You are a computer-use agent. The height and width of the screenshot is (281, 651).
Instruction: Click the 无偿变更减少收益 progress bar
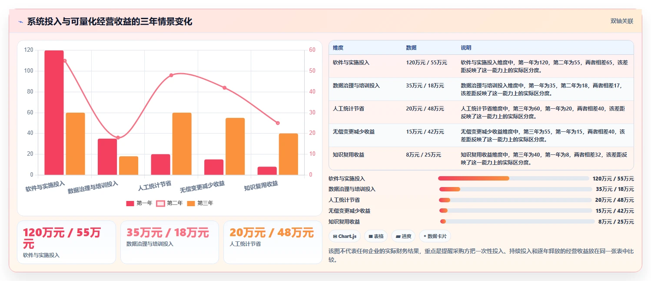coord(515,211)
